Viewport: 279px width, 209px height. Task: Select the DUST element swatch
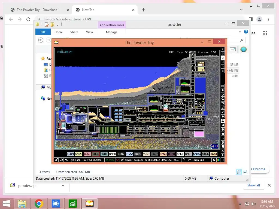214,154
